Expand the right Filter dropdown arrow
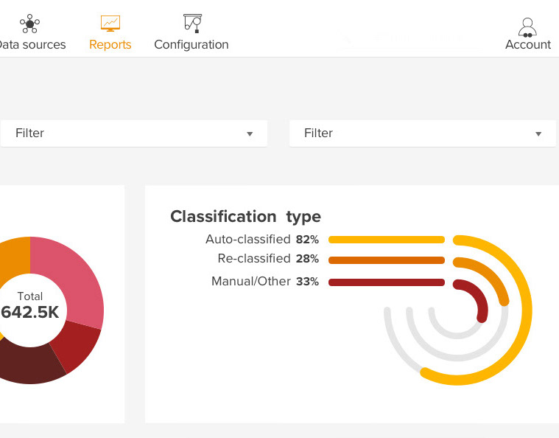 (x=538, y=134)
